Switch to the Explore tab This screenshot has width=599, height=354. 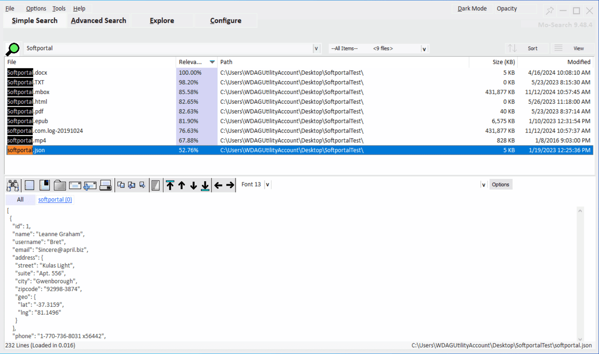[x=162, y=21]
